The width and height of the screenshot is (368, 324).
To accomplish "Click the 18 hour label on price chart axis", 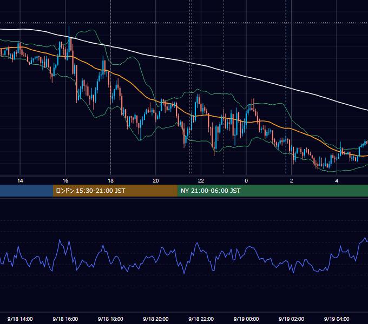I will pyautogui.click(x=110, y=181).
